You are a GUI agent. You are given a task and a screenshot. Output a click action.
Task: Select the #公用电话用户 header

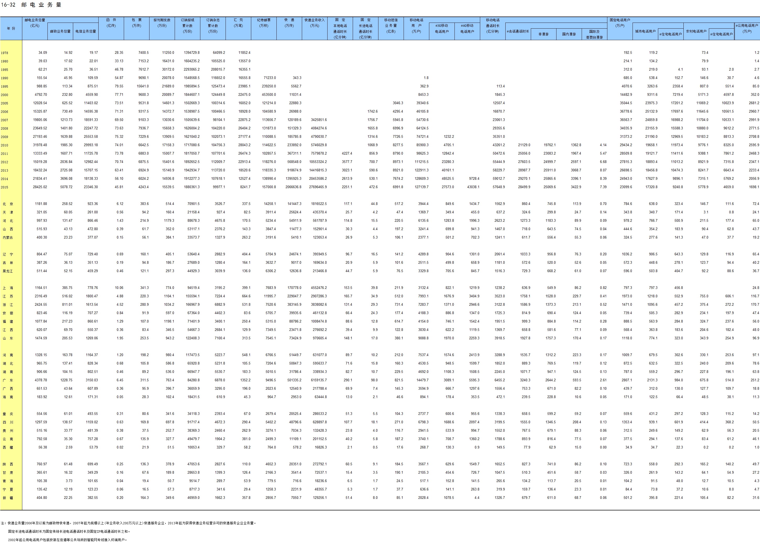tap(747, 29)
